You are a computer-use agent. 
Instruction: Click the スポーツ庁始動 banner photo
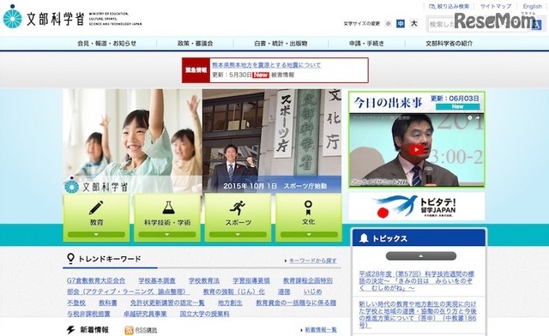(x=272, y=141)
